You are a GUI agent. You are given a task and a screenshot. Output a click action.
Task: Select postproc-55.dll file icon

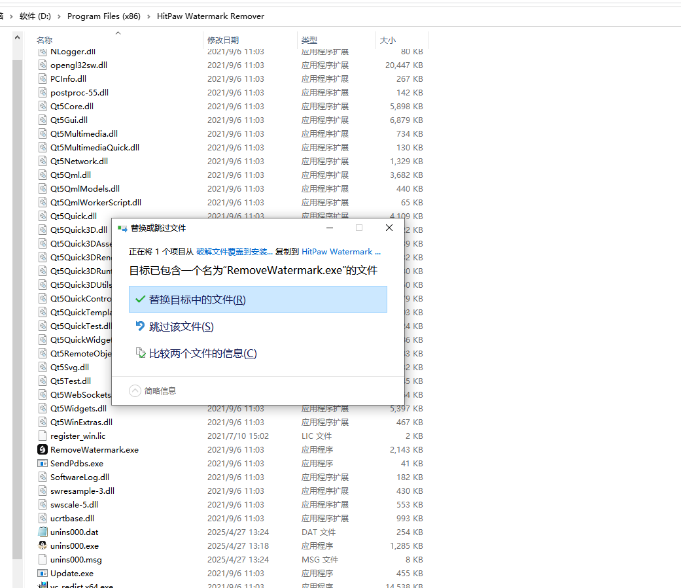[42, 92]
